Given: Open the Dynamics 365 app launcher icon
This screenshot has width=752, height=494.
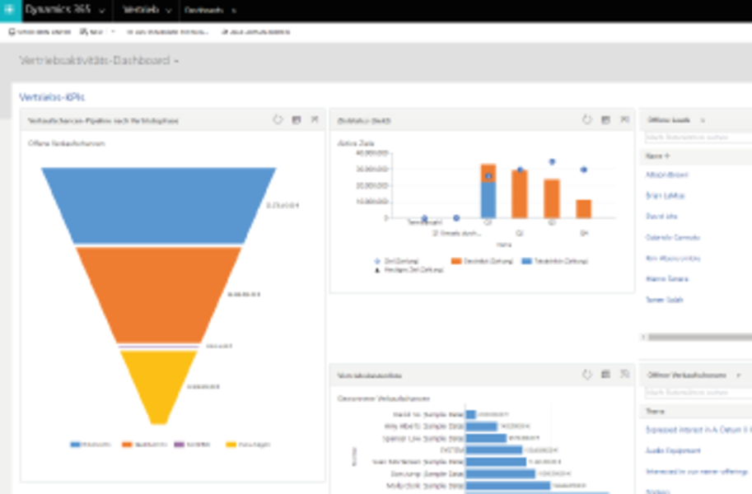Looking at the screenshot, I should (10, 10).
